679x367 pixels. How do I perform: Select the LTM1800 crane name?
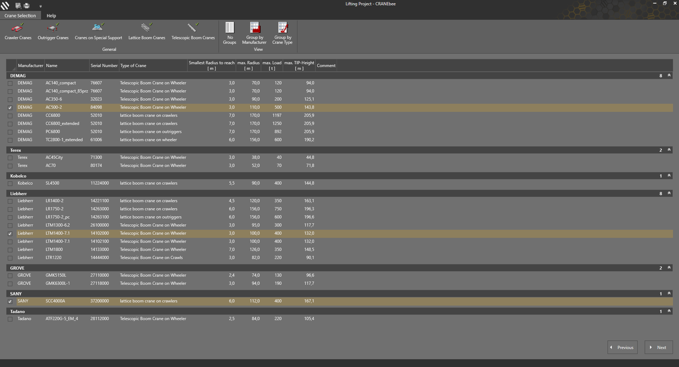click(54, 249)
